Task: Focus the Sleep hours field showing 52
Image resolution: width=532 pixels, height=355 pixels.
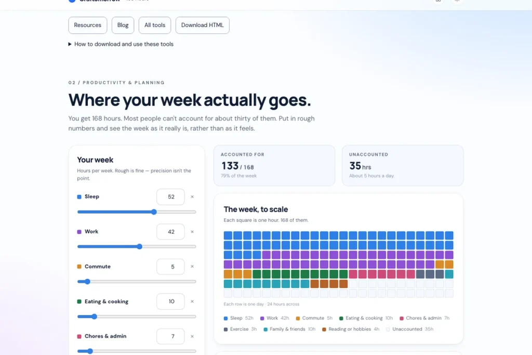Action: coord(170,197)
